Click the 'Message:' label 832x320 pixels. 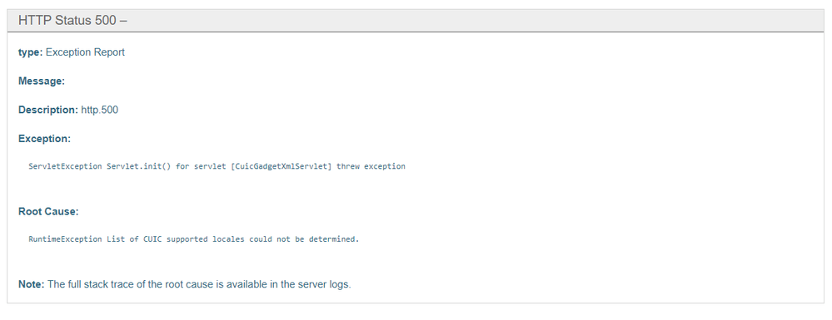(42, 81)
